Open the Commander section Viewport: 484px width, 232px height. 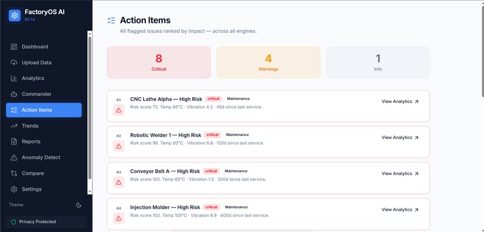click(x=44, y=94)
